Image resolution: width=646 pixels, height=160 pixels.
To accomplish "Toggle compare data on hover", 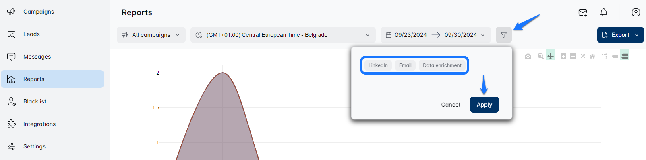I will point(625,56).
